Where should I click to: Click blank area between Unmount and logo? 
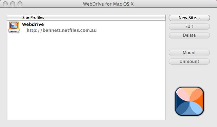pos(189,76)
